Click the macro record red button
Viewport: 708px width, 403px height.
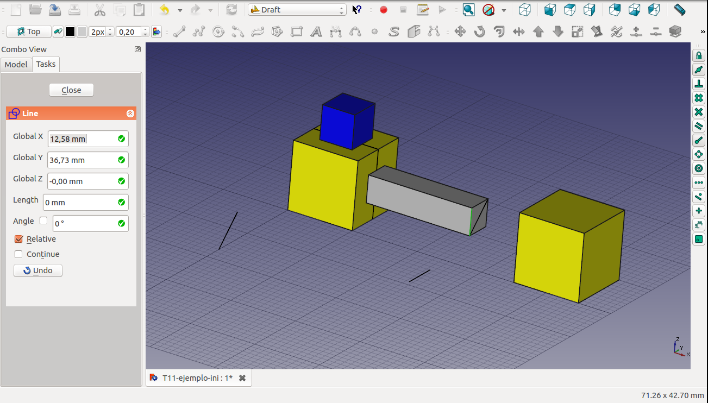(384, 10)
